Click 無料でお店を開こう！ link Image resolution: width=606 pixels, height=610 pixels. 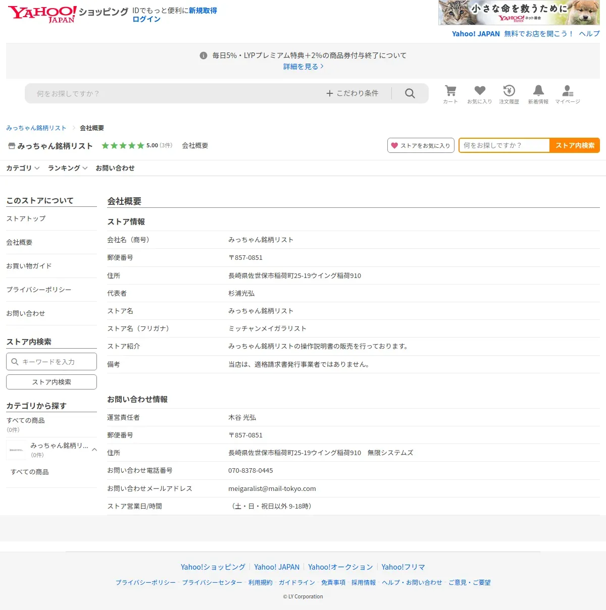[x=539, y=34]
